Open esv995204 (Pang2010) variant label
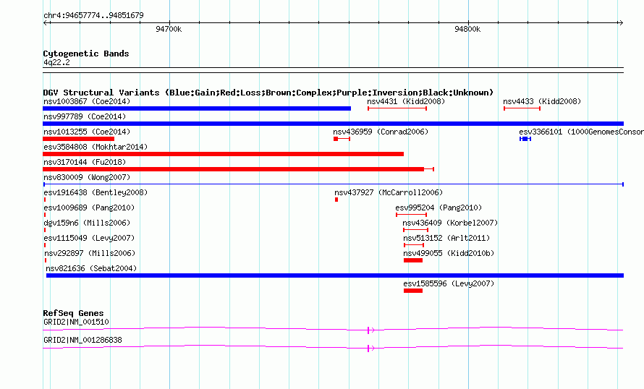This screenshot has height=389, width=644. coord(438,208)
